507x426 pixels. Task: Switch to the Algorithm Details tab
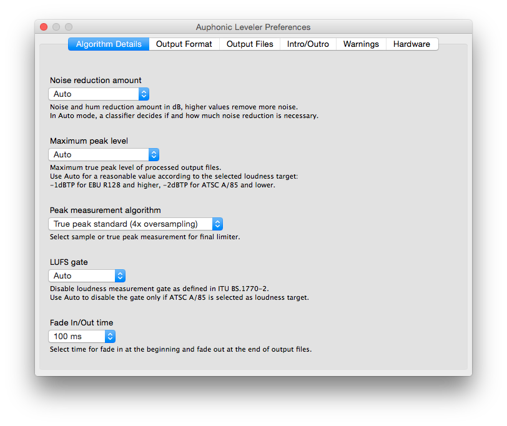click(x=109, y=44)
